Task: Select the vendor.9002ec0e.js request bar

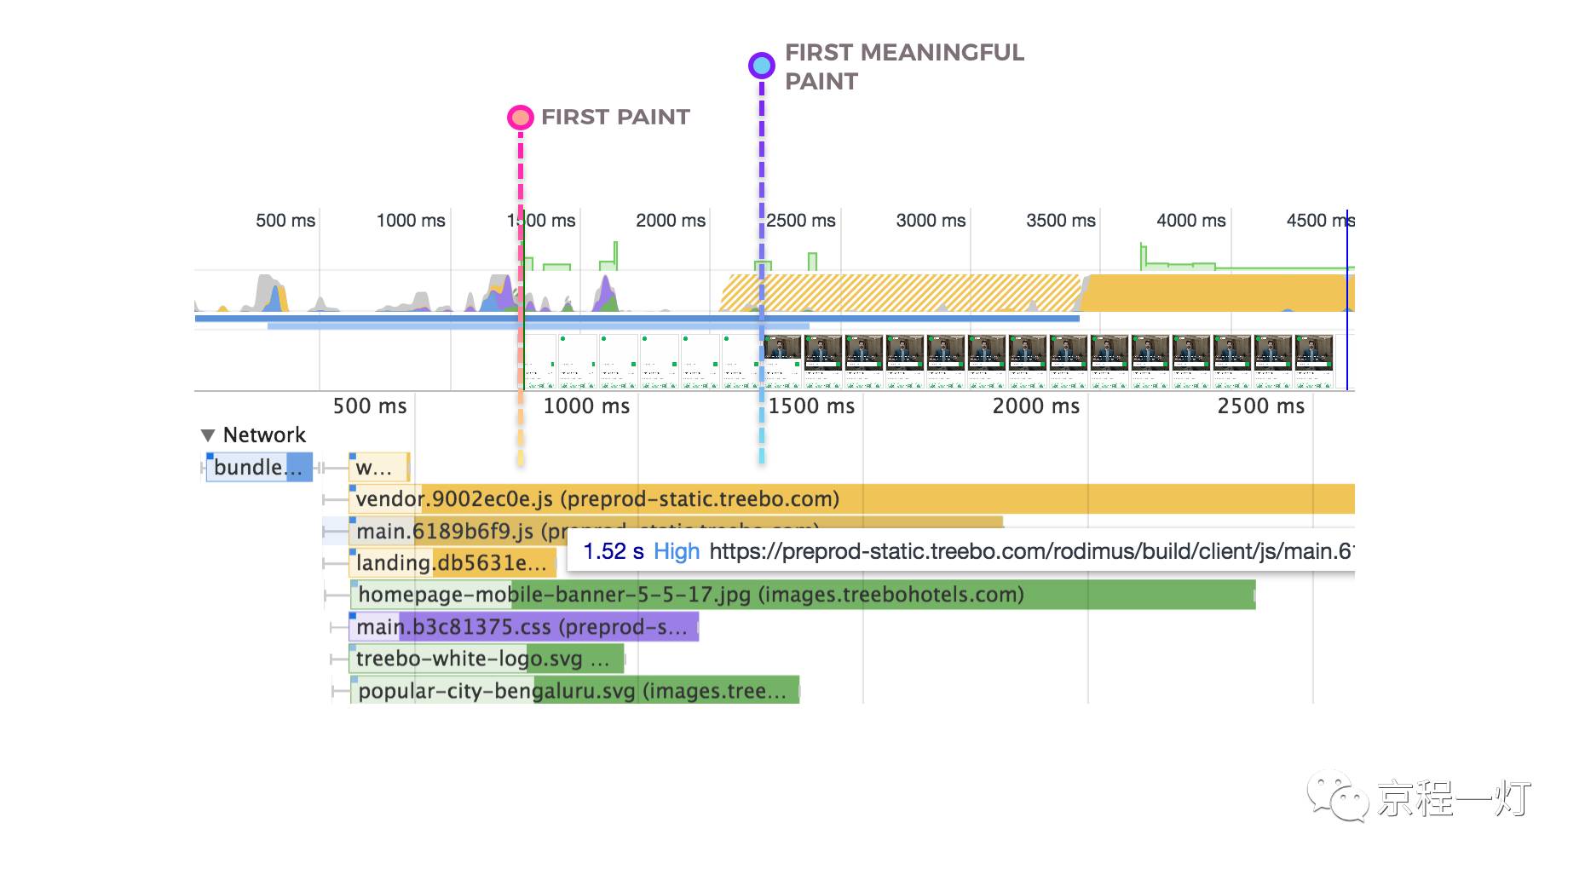Action: click(x=852, y=499)
